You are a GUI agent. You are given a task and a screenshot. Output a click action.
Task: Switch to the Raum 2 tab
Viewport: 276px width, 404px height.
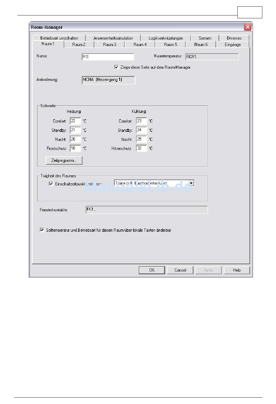79,45
